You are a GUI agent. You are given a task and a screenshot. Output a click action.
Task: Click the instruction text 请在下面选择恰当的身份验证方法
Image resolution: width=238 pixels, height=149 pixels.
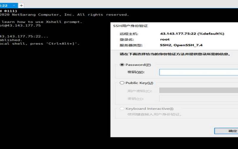[x=175, y=54]
